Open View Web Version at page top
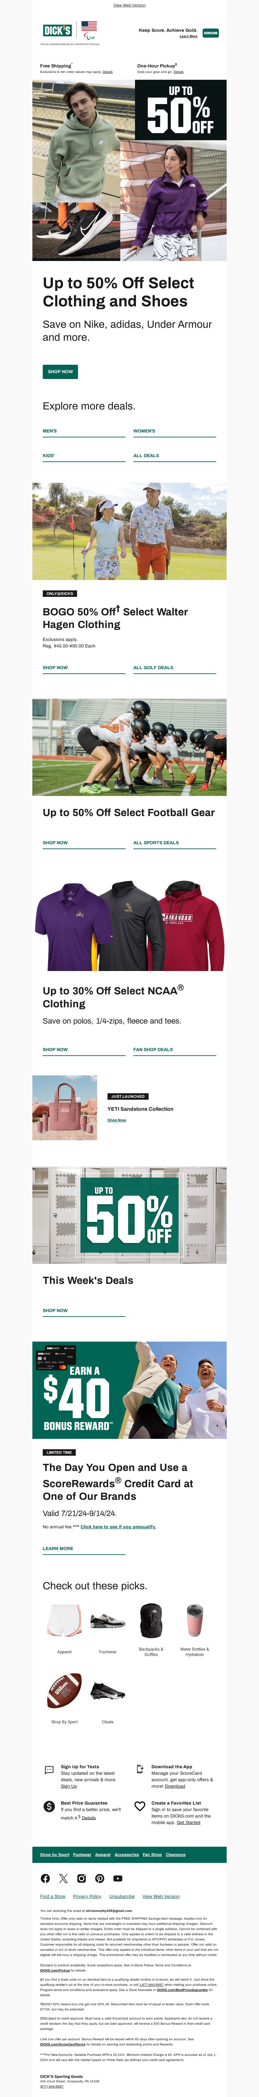259x2097 pixels. [x=129, y=5]
